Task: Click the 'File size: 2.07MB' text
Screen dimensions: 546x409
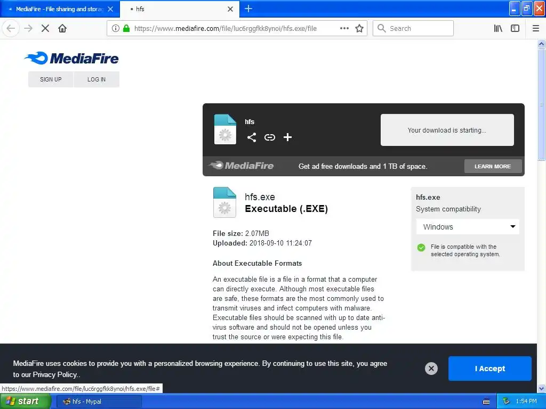Action: (x=241, y=233)
